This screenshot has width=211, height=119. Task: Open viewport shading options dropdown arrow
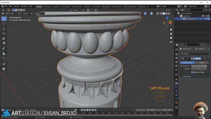(x=171, y=14)
